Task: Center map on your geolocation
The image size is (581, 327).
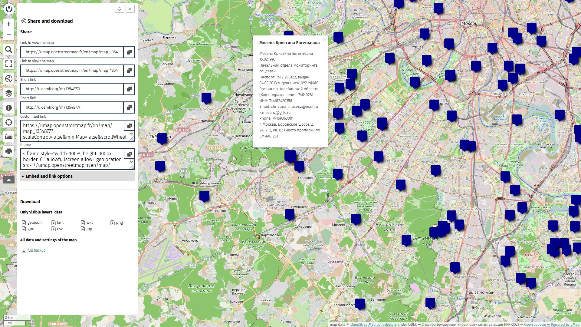Action: click(x=9, y=122)
